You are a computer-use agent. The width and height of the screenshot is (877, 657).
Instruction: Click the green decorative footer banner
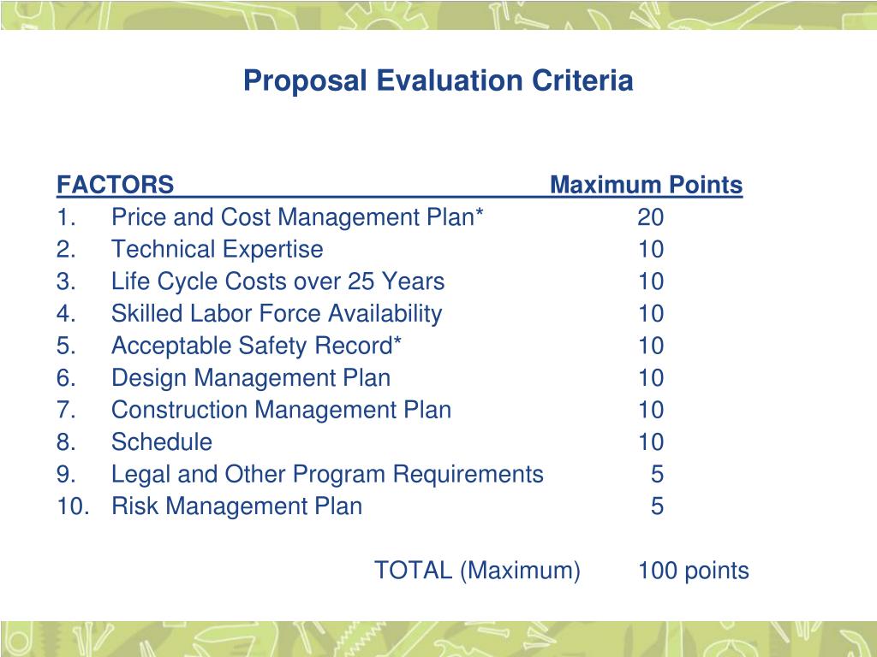click(x=438, y=638)
